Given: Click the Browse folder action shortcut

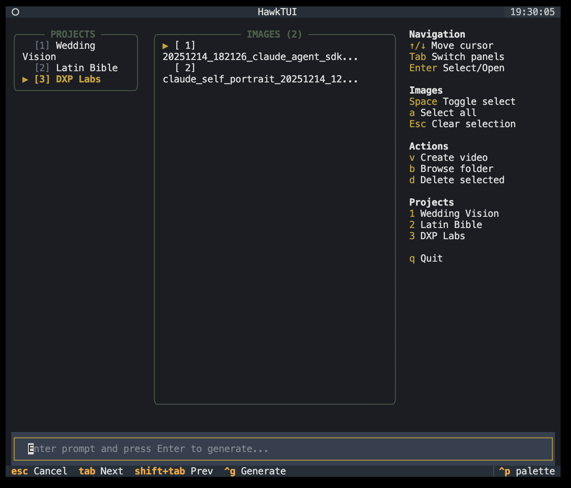Looking at the screenshot, I should click(x=451, y=168).
